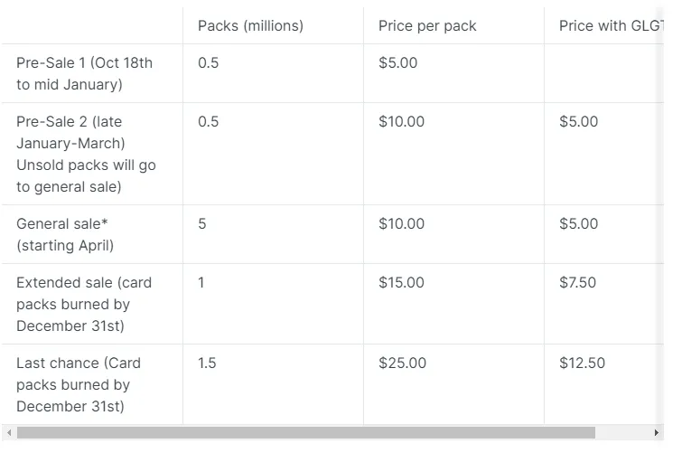682x453 pixels.
Task: Click the $15.00 Extended sale price
Action: point(401,282)
